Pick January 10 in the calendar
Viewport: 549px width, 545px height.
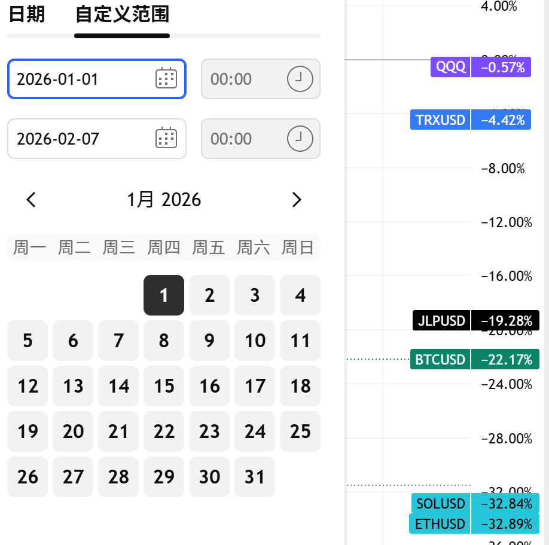255,341
